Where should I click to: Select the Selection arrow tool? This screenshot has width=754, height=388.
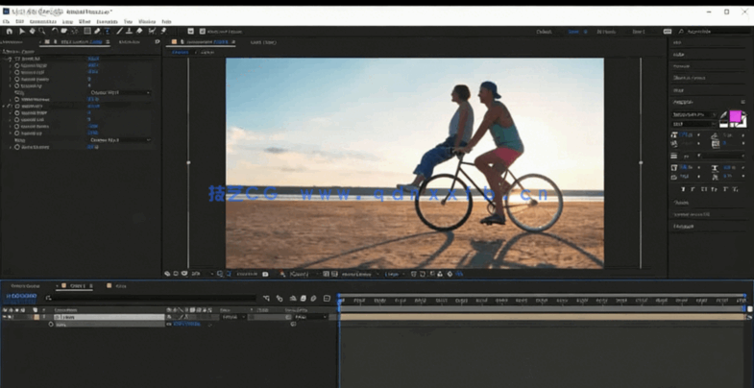pos(21,31)
